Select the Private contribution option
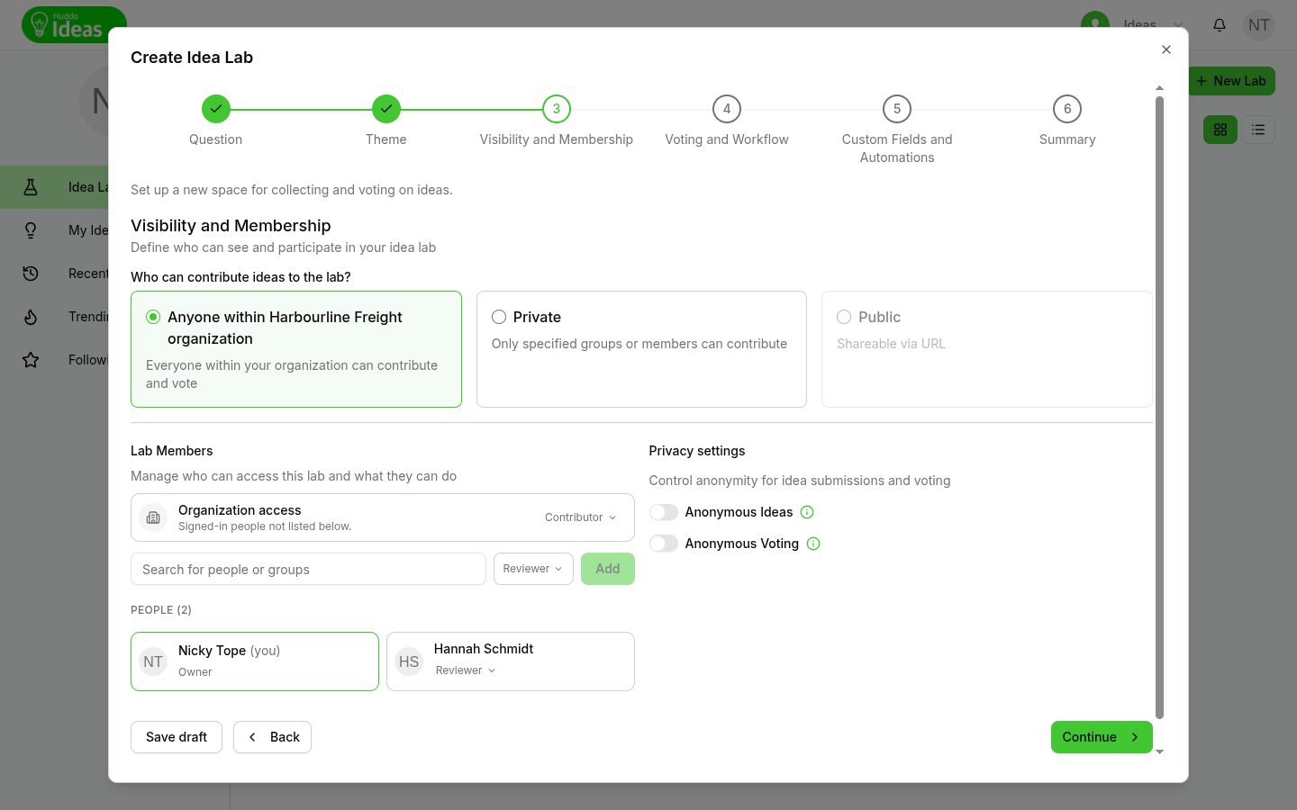Screen dimensions: 1297x810 tap(641, 349)
